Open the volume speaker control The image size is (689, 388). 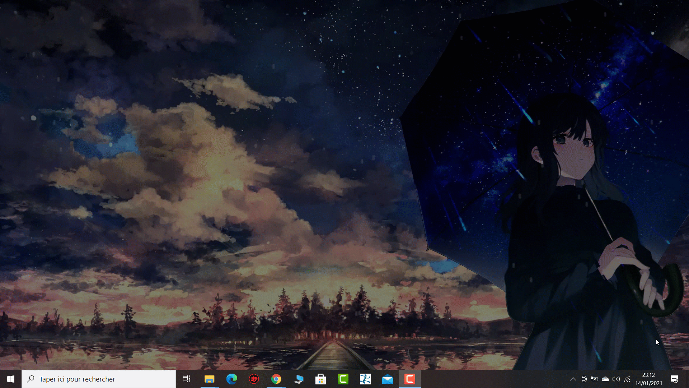pyautogui.click(x=616, y=379)
